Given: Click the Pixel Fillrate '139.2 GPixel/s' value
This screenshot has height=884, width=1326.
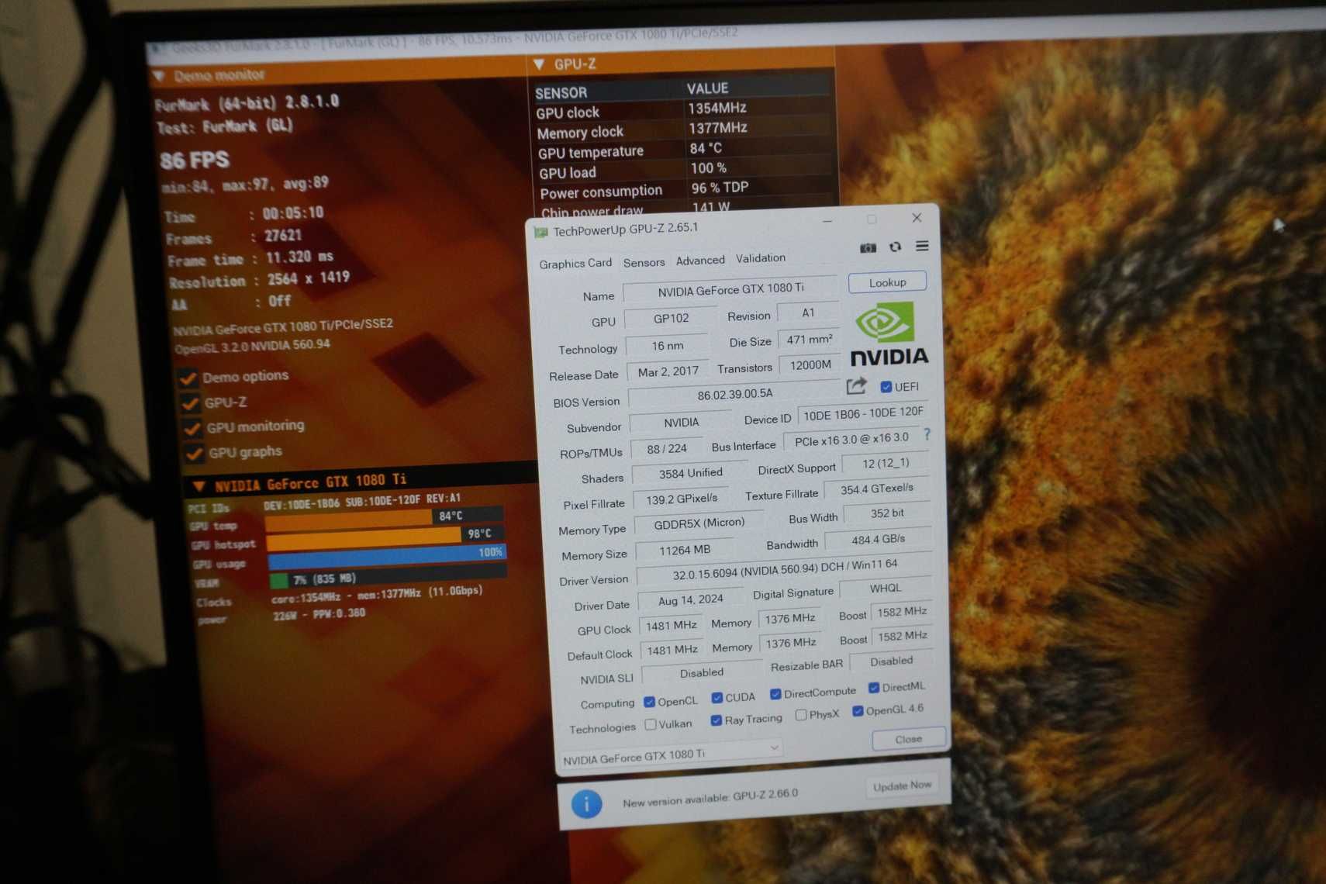Looking at the screenshot, I should 681,499.
